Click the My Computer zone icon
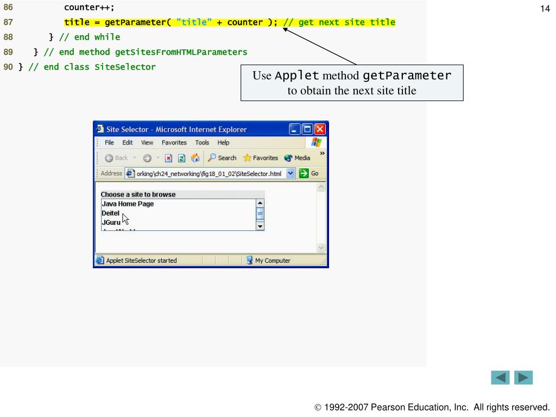Screen dimensions: 556x417 (249, 260)
